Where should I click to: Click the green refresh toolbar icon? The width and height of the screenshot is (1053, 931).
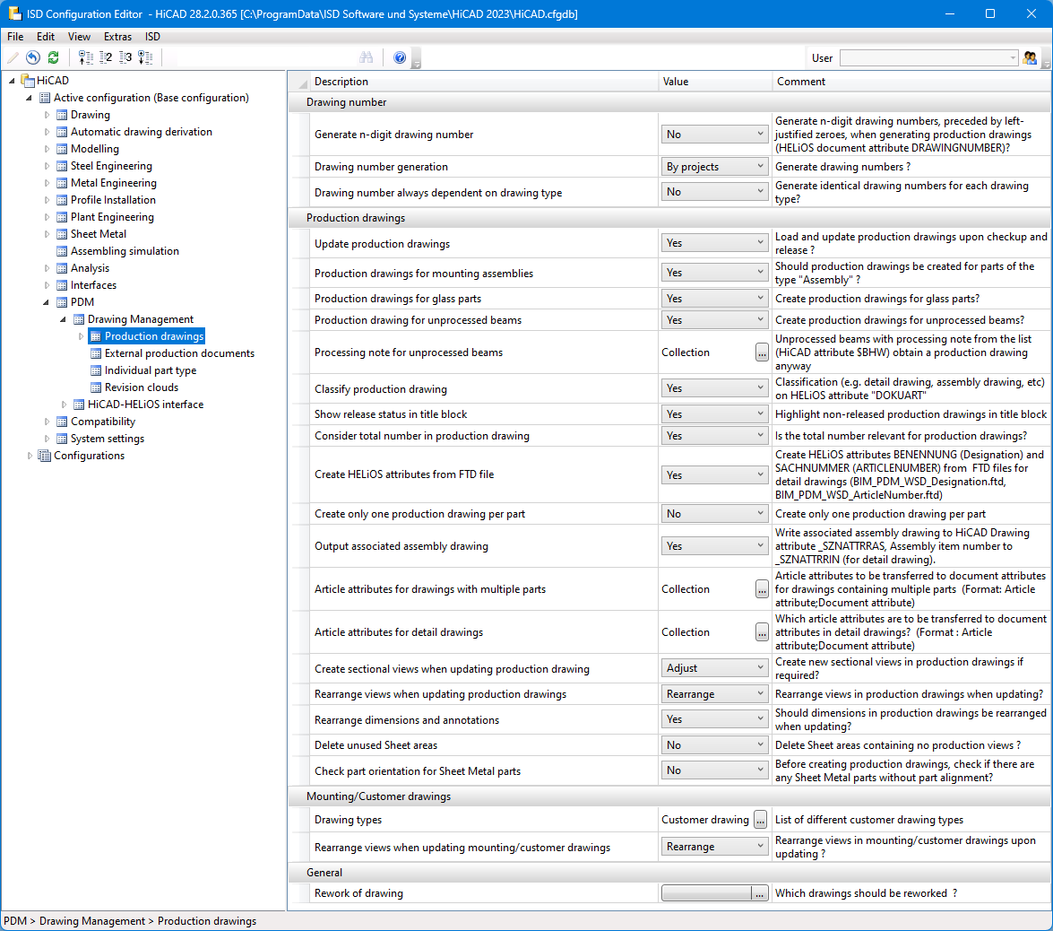pos(54,57)
